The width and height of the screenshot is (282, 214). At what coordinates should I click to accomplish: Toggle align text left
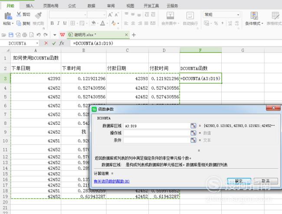pos(126,23)
